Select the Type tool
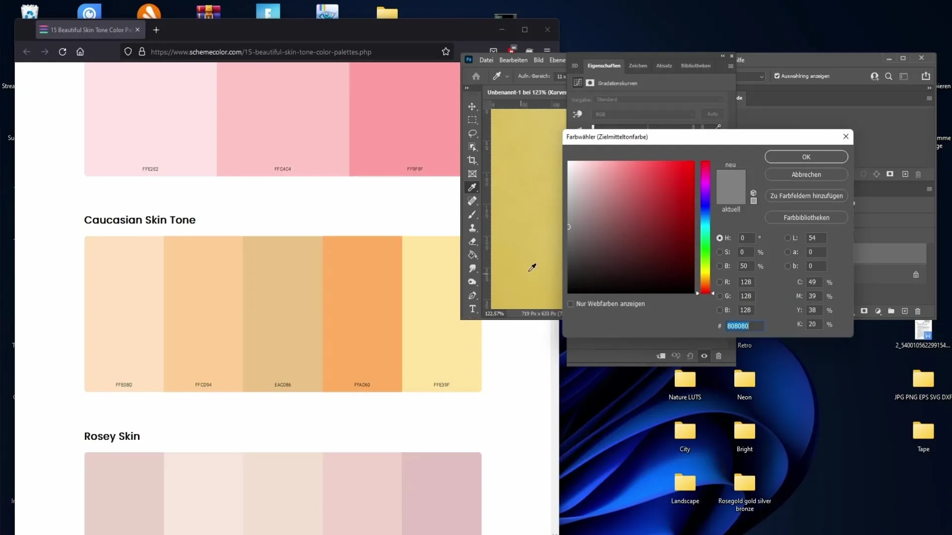 tap(472, 309)
